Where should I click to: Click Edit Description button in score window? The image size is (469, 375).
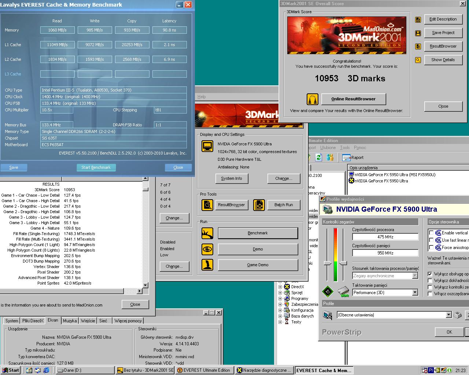[443, 19]
